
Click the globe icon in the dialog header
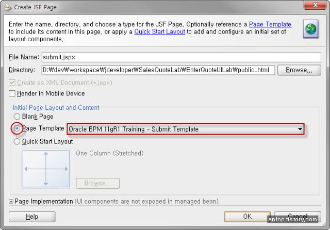point(310,29)
